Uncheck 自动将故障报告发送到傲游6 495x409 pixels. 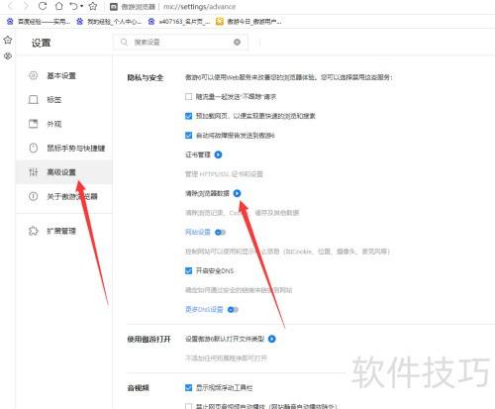point(188,136)
